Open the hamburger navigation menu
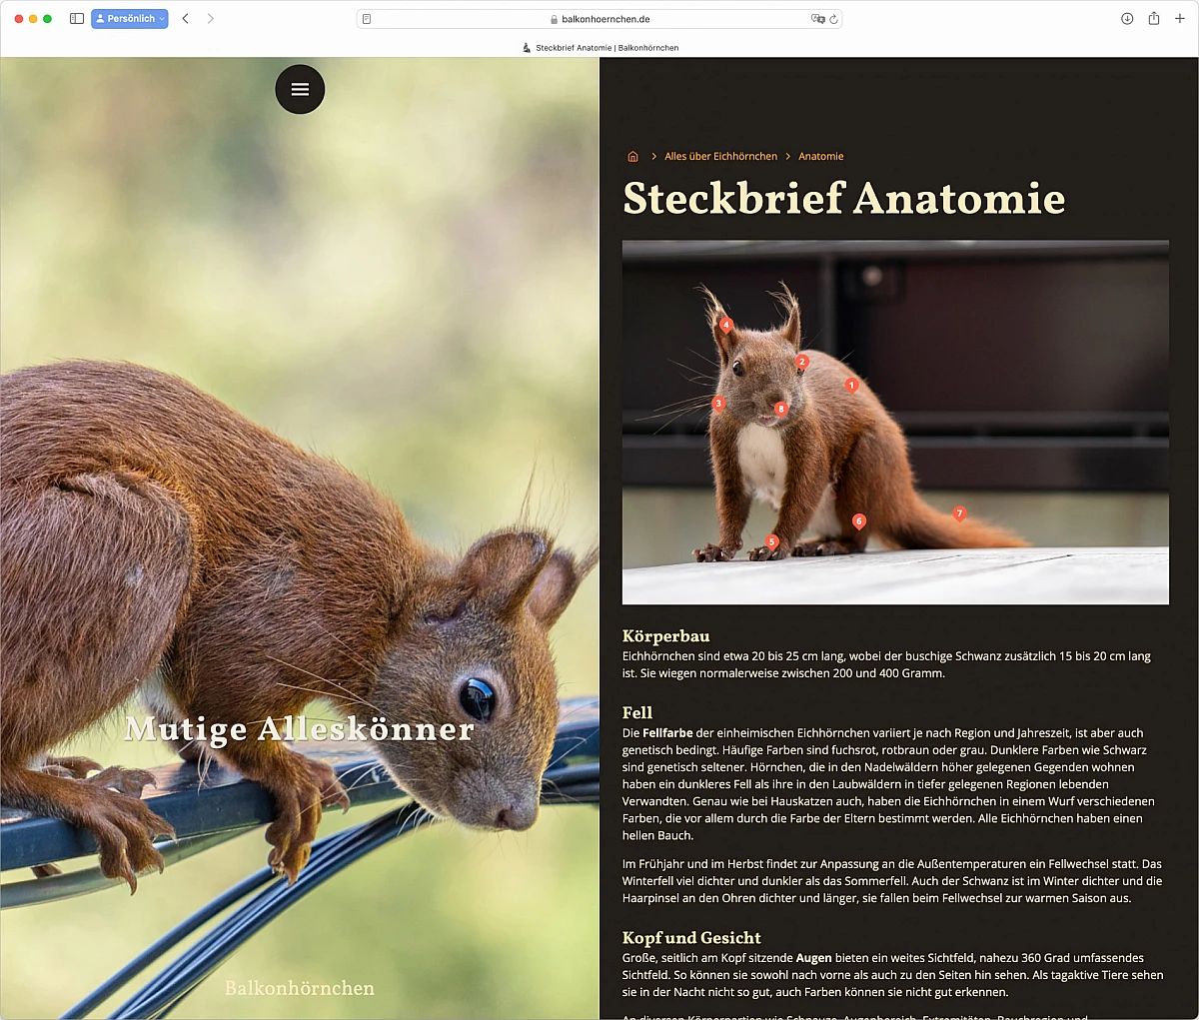The height and width of the screenshot is (1020, 1199). click(x=300, y=90)
